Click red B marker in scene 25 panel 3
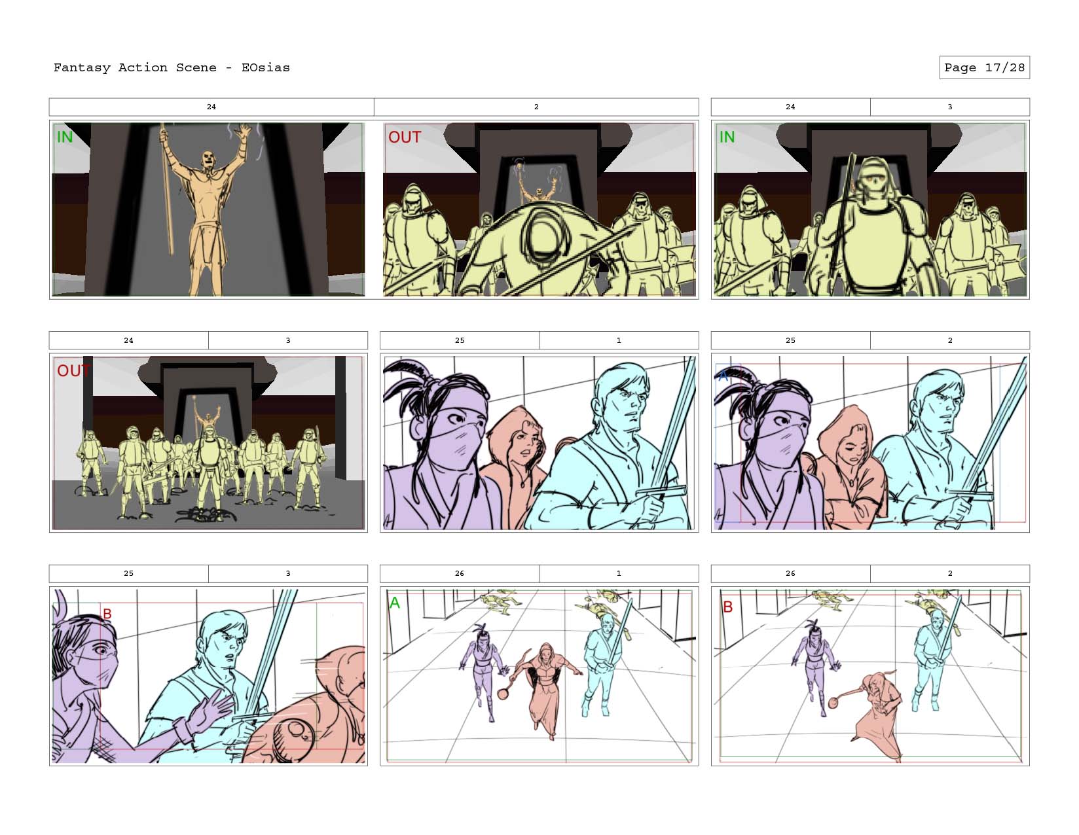Image resolution: width=1079 pixels, height=835 pixels. click(x=107, y=614)
